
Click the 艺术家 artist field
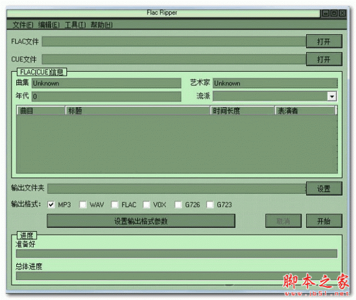point(275,83)
